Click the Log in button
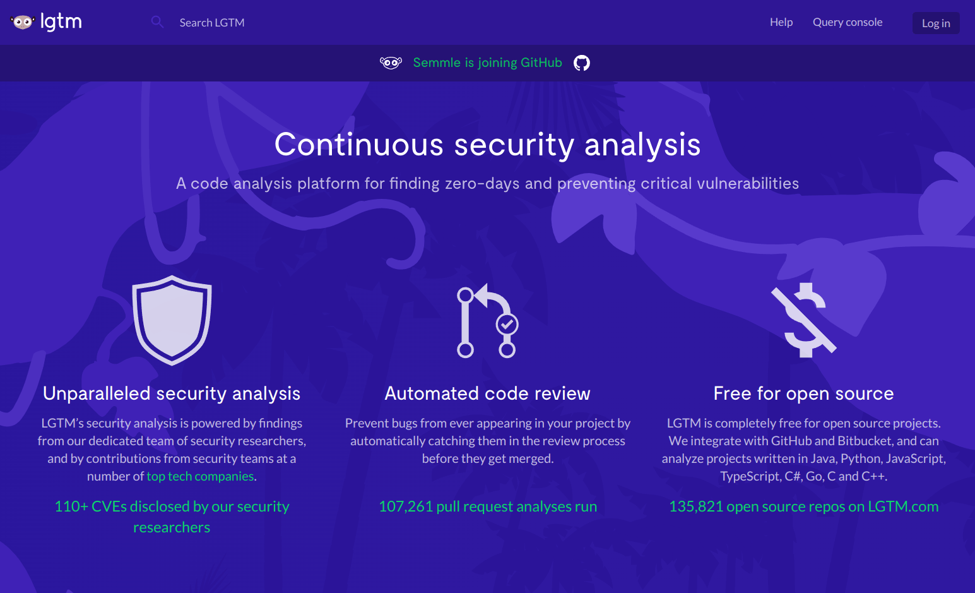The image size is (975, 593). click(936, 23)
